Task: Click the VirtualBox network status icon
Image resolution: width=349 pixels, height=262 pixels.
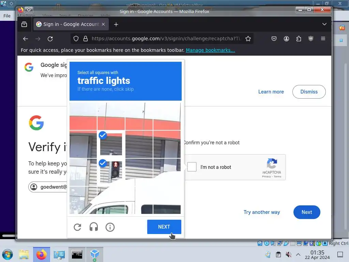Action: pyautogui.click(x=279, y=243)
